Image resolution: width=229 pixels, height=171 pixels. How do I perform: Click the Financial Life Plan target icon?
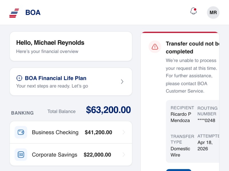pyautogui.click(x=19, y=78)
